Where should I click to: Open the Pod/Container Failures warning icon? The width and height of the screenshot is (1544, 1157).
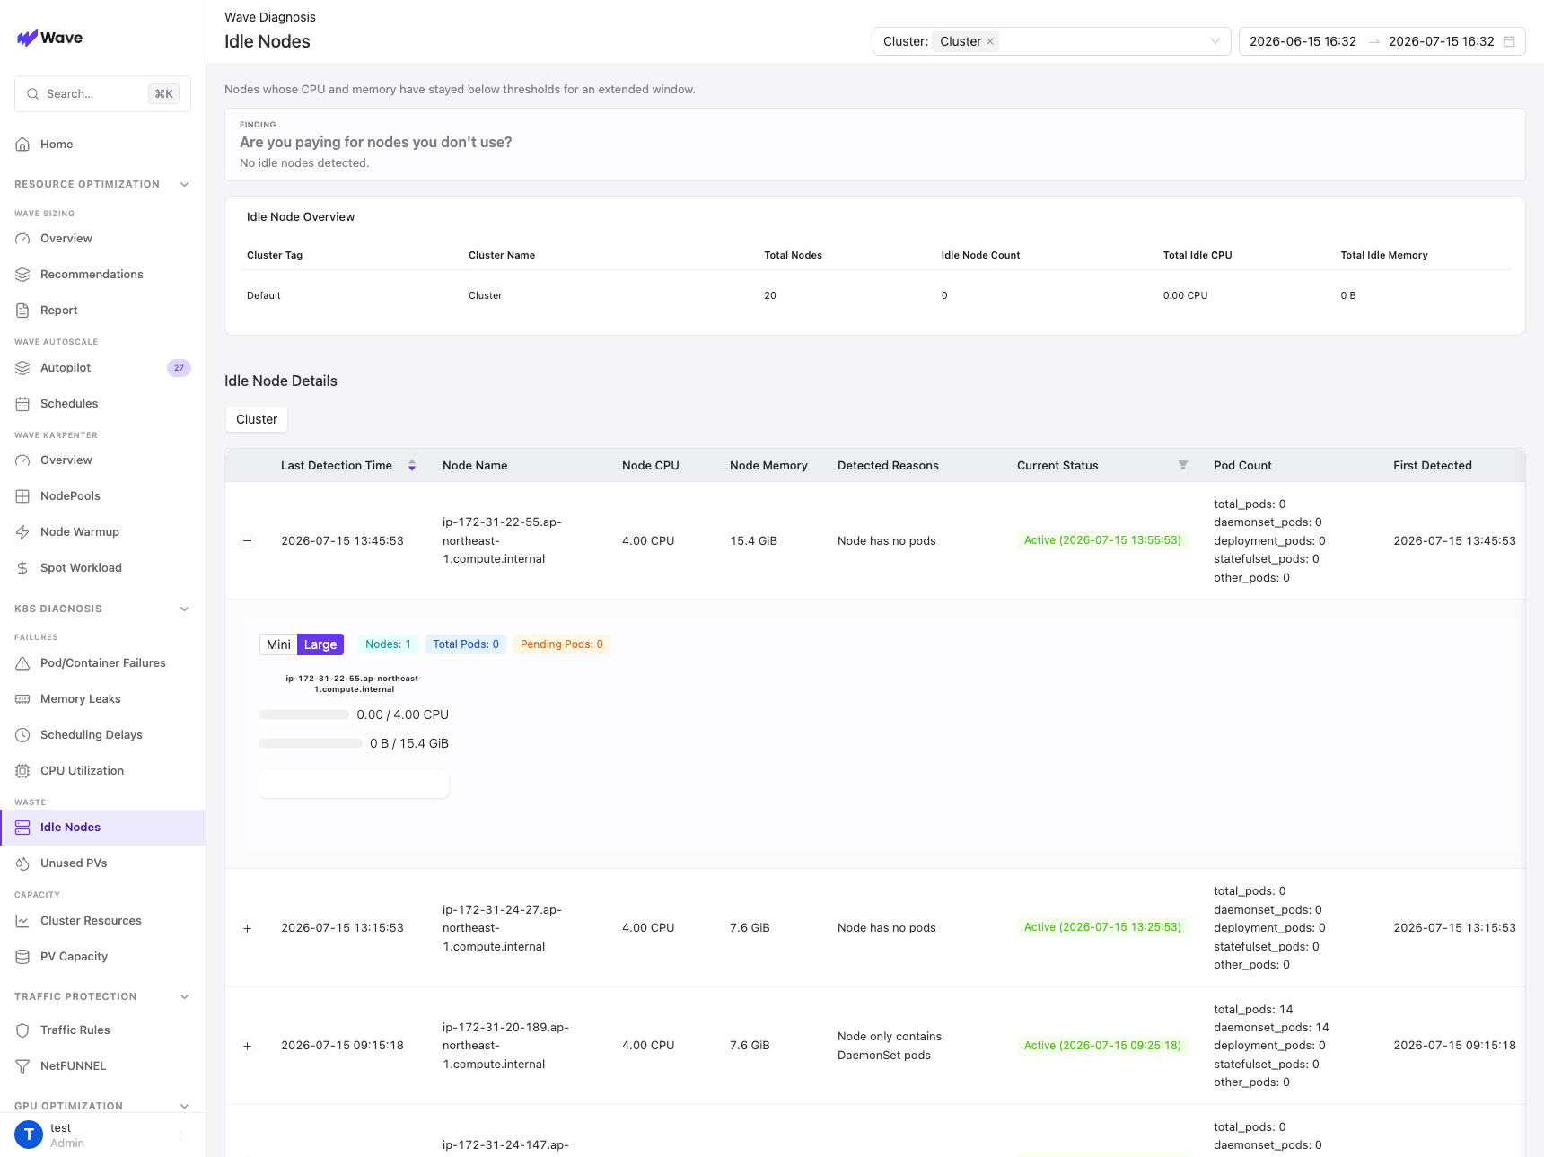(22, 663)
